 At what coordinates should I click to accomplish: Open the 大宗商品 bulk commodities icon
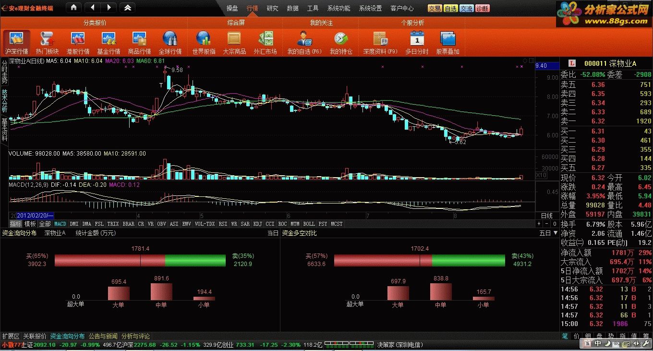(x=234, y=43)
